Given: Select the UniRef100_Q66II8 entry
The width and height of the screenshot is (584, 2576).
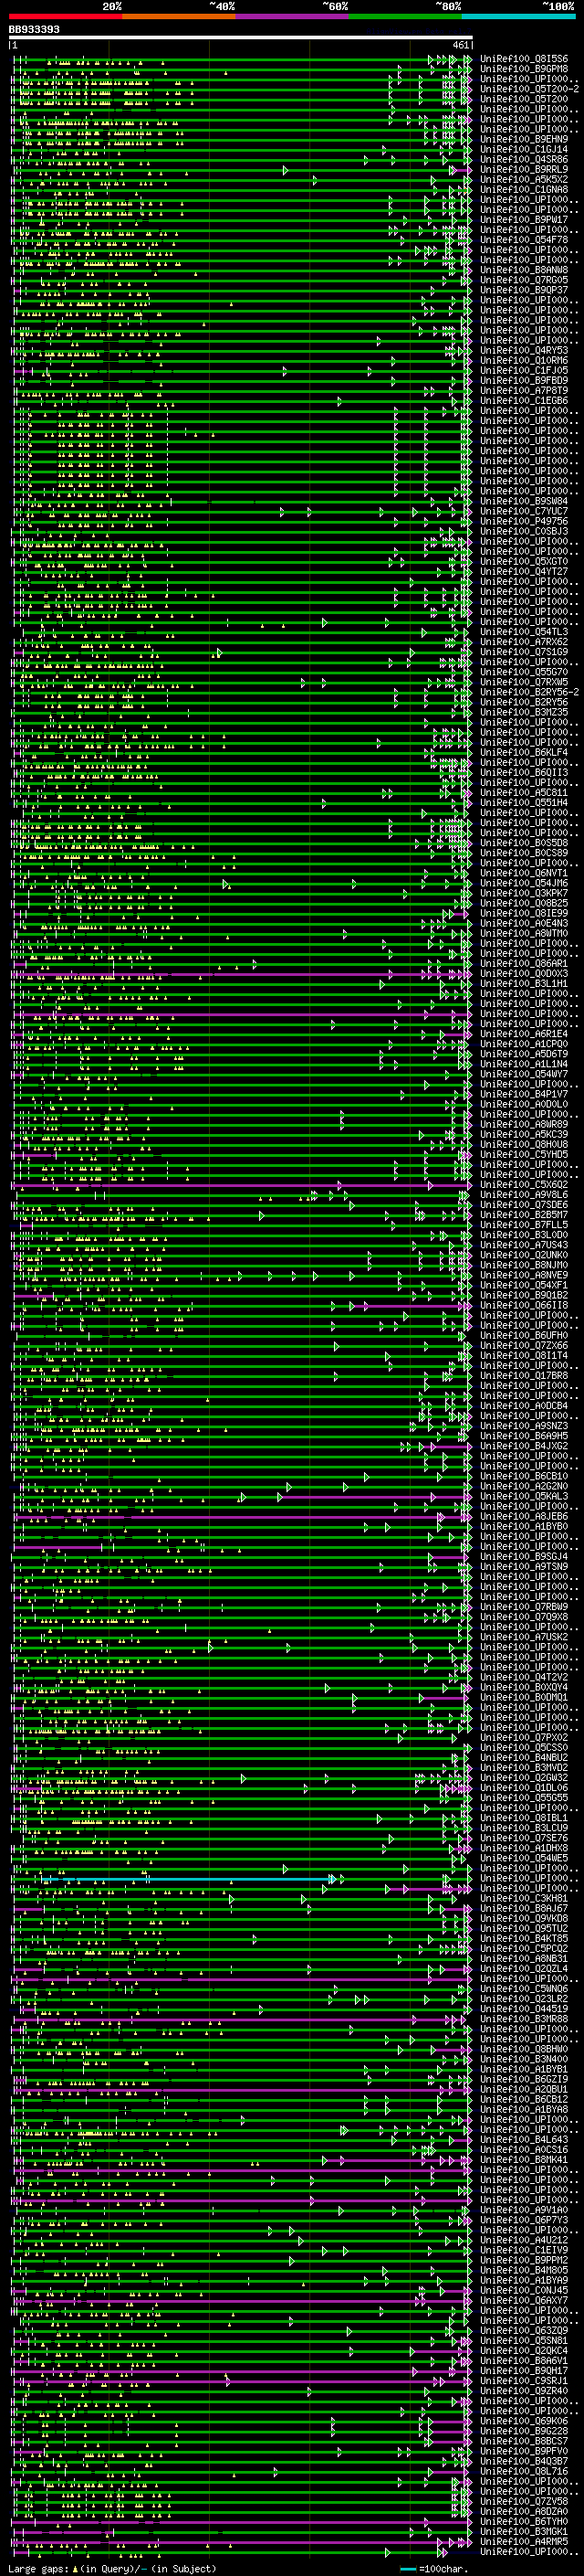Looking at the screenshot, I should (x=523, y=1305).
